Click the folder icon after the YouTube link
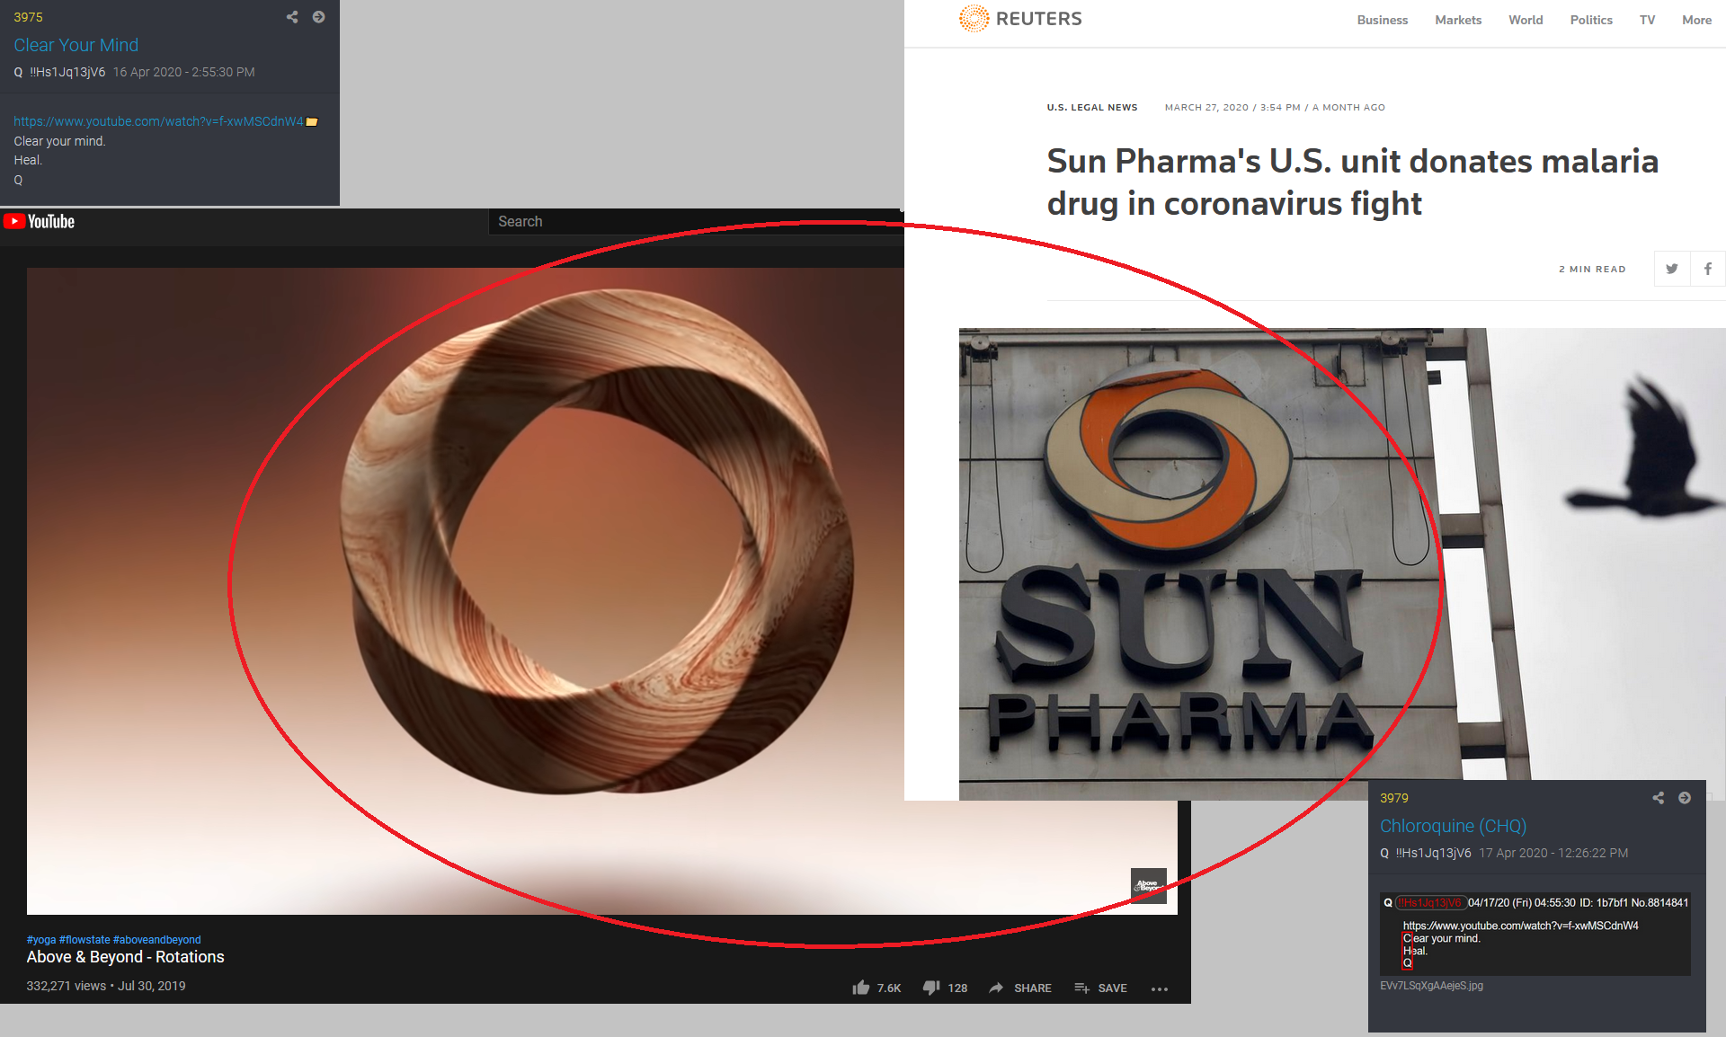Image resolution: width=1726 pixels, height=1037 pixels. point(312,121)
